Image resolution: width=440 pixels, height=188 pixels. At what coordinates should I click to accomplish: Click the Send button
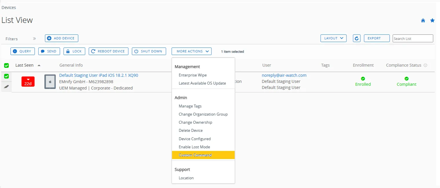49,51
